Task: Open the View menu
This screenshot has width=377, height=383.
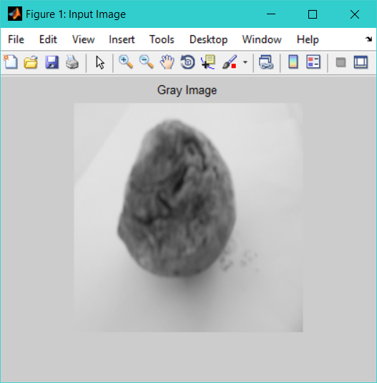Action: point(83,39)
